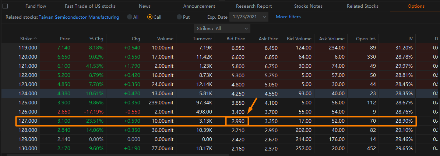Viewport: 440px width, 156px height.
Task: Click the 2.990 bid price cell
Action: coord(237,121)
